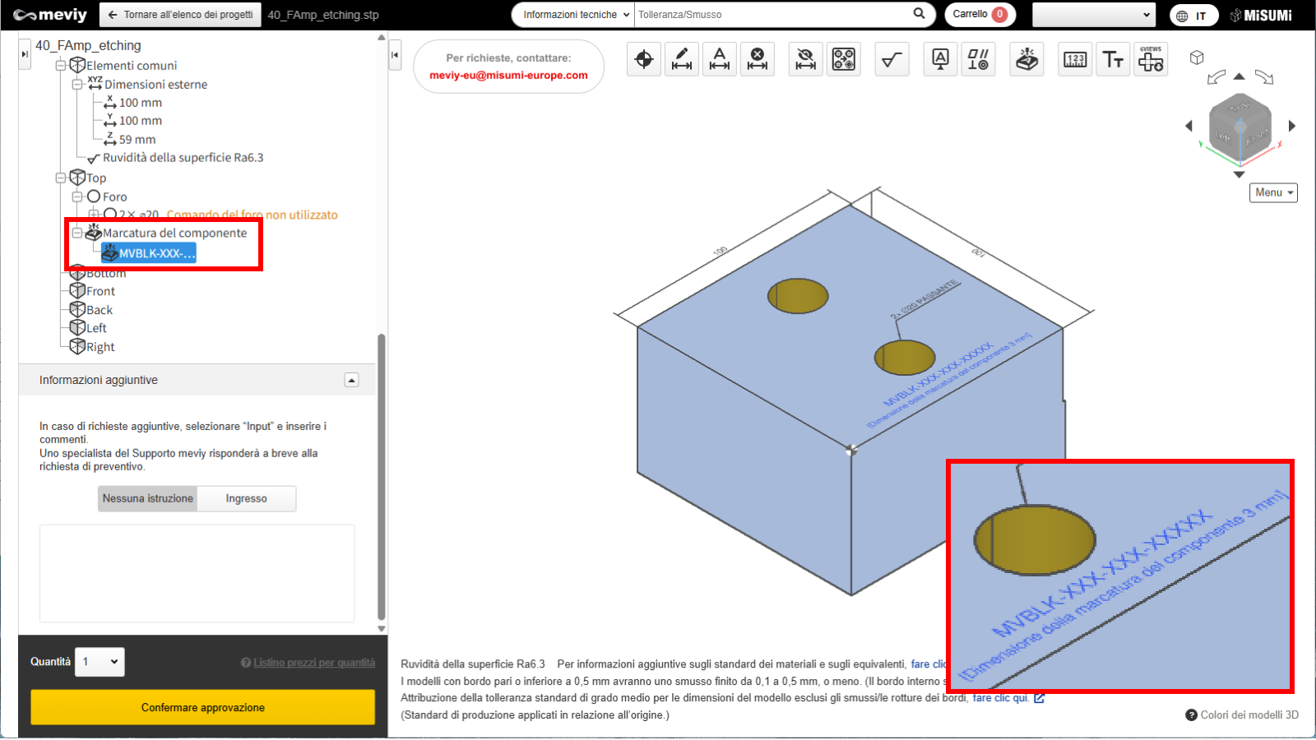Screen dimensions: 1316x740
Task: Collapse the Elementi comuni tree node
Action: pyautogui.click(x=61, y=66)
